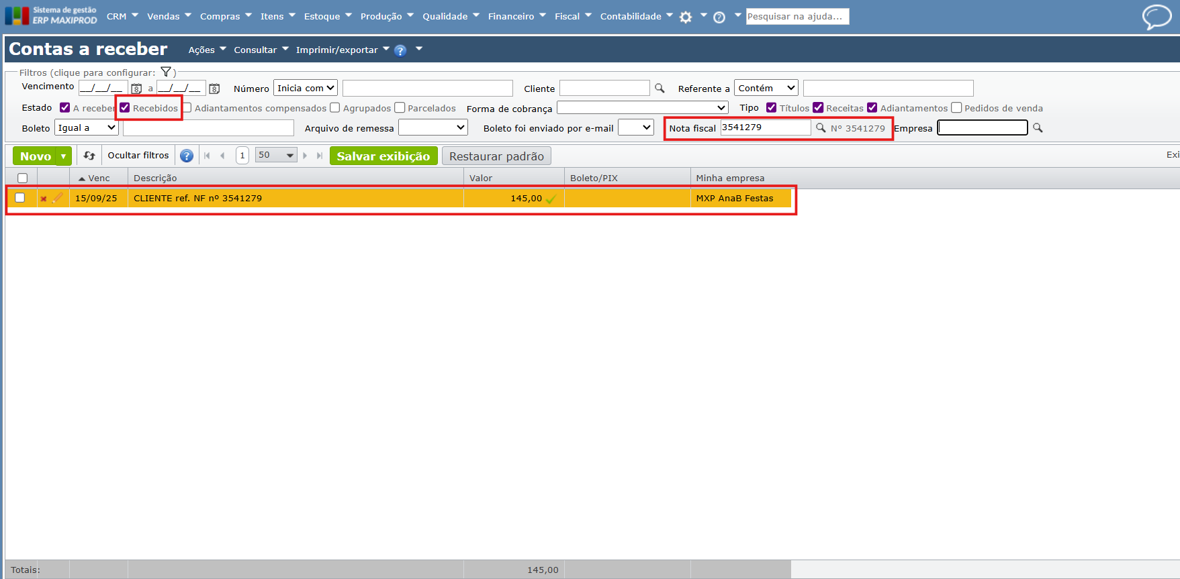Open the Vendas menu

[x=169, y=16]
